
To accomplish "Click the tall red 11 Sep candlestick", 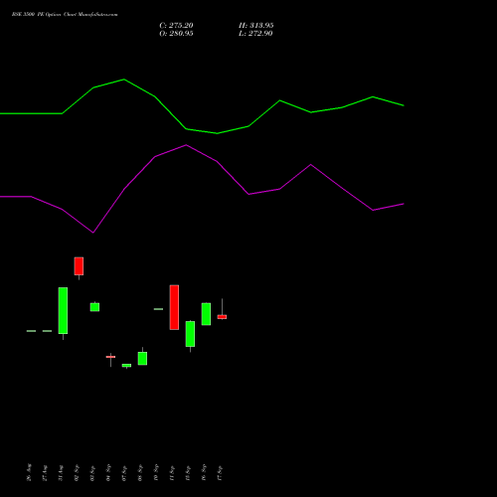I will (x=174, y=307).
